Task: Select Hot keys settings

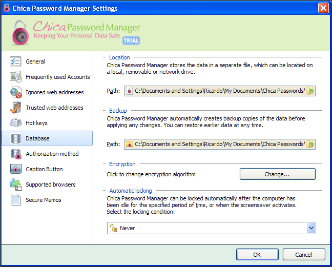Action: coord(47,123)
